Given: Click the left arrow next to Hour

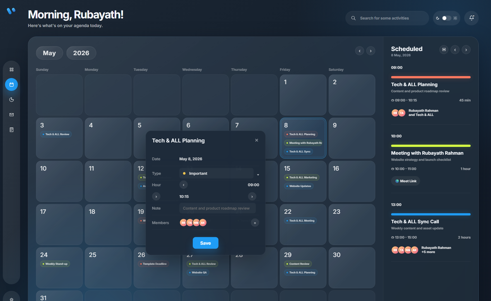Looking at the screenshot, I should tap(184, 185).
